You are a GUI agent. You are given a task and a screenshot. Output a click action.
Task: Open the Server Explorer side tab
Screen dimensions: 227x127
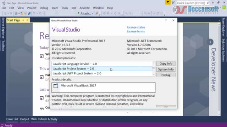pos(3,28)
